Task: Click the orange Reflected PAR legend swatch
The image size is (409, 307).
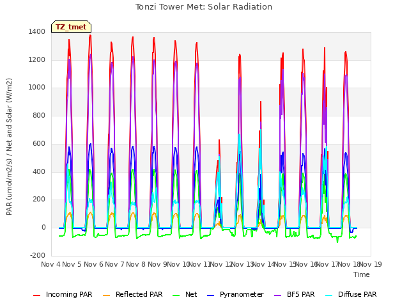Action: click(107, 295)
